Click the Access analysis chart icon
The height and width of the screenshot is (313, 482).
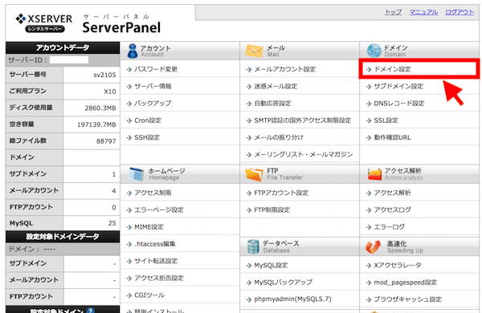coord(374,174)
